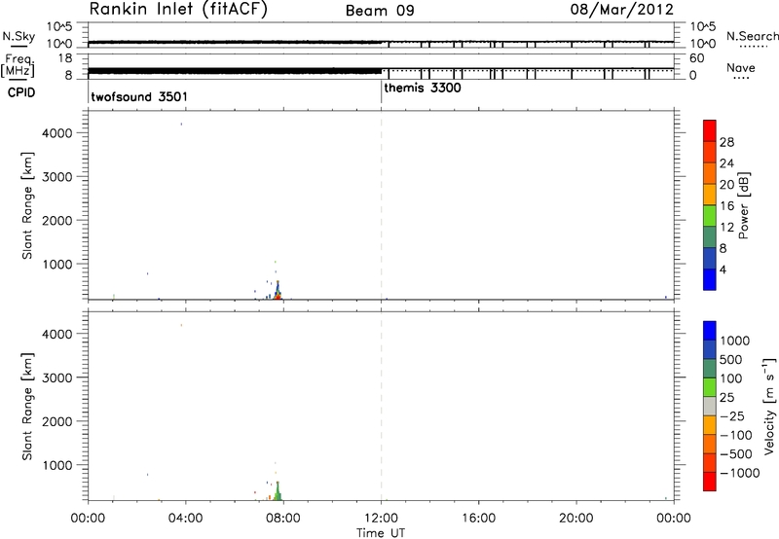Viewport: 779px width, 539px height.
Task: Pick the Power color bar segment between 24 and 28
Action: click(x=710, y=152)
